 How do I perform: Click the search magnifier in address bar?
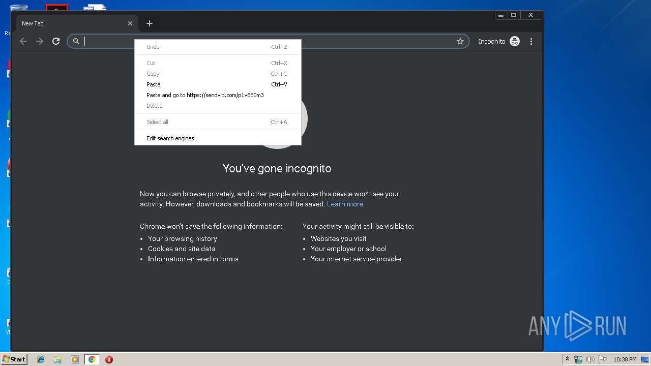coord(76,41)
